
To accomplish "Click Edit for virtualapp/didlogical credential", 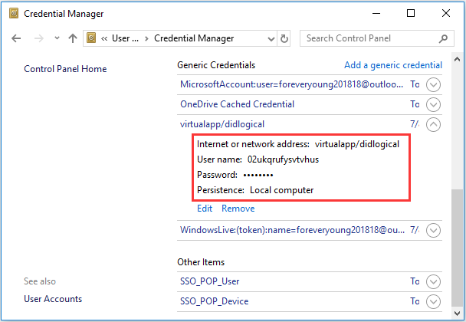I will click(205, 209).
